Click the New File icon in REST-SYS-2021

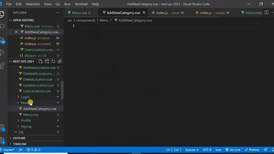click(x=41, y=61)
